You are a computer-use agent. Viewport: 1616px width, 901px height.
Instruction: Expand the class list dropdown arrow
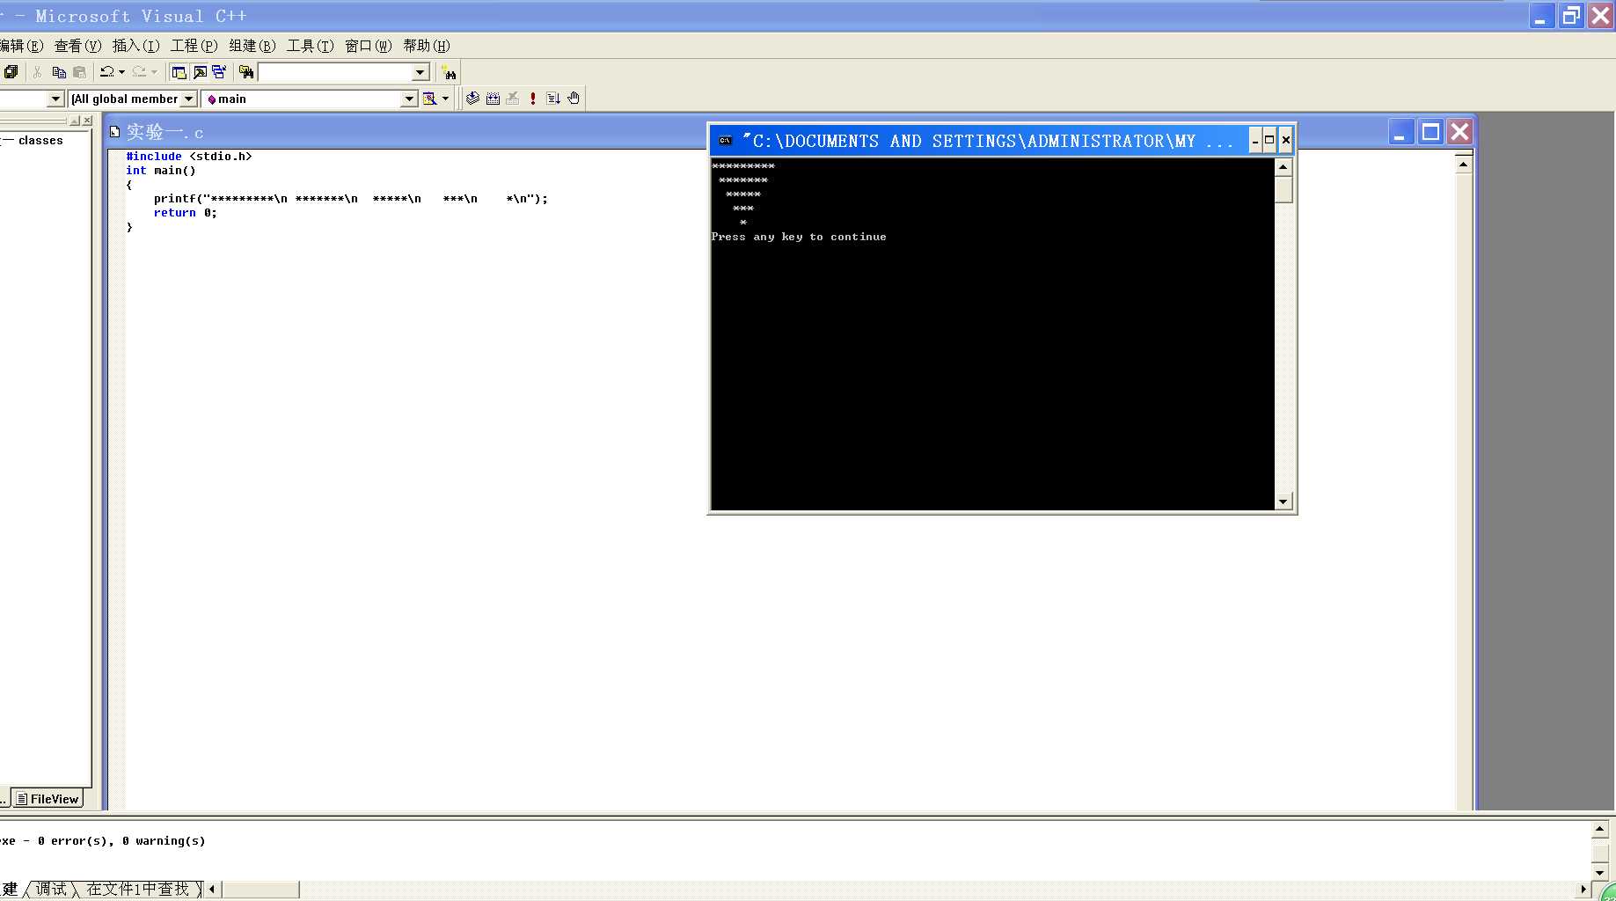pos(55,99)
